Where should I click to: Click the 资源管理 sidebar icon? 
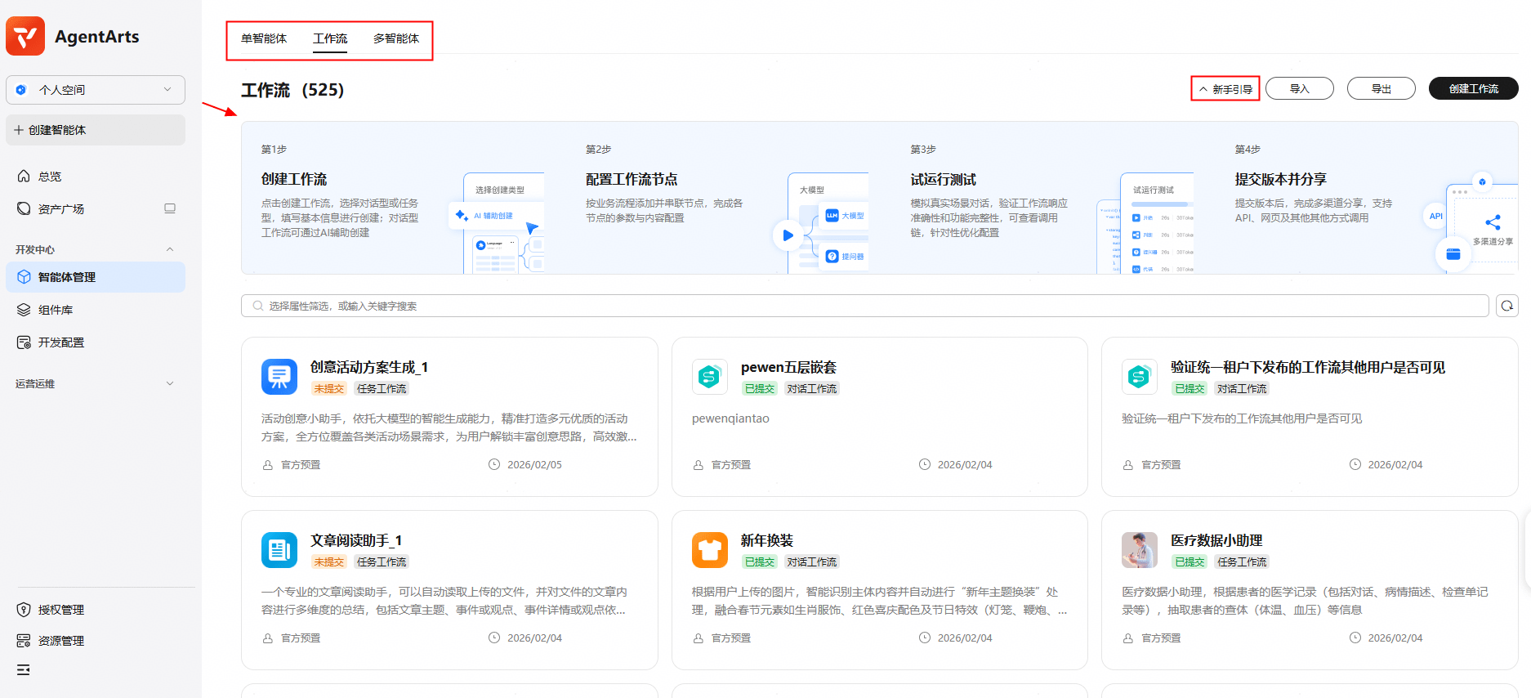[x=24, y=641]
